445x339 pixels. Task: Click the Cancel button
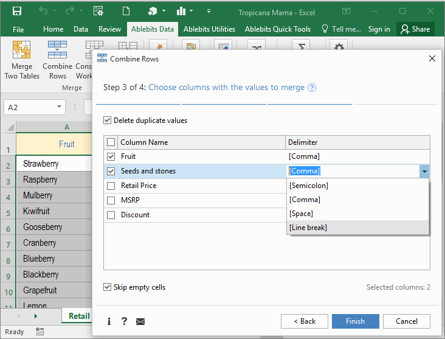[x=407, y=321]
